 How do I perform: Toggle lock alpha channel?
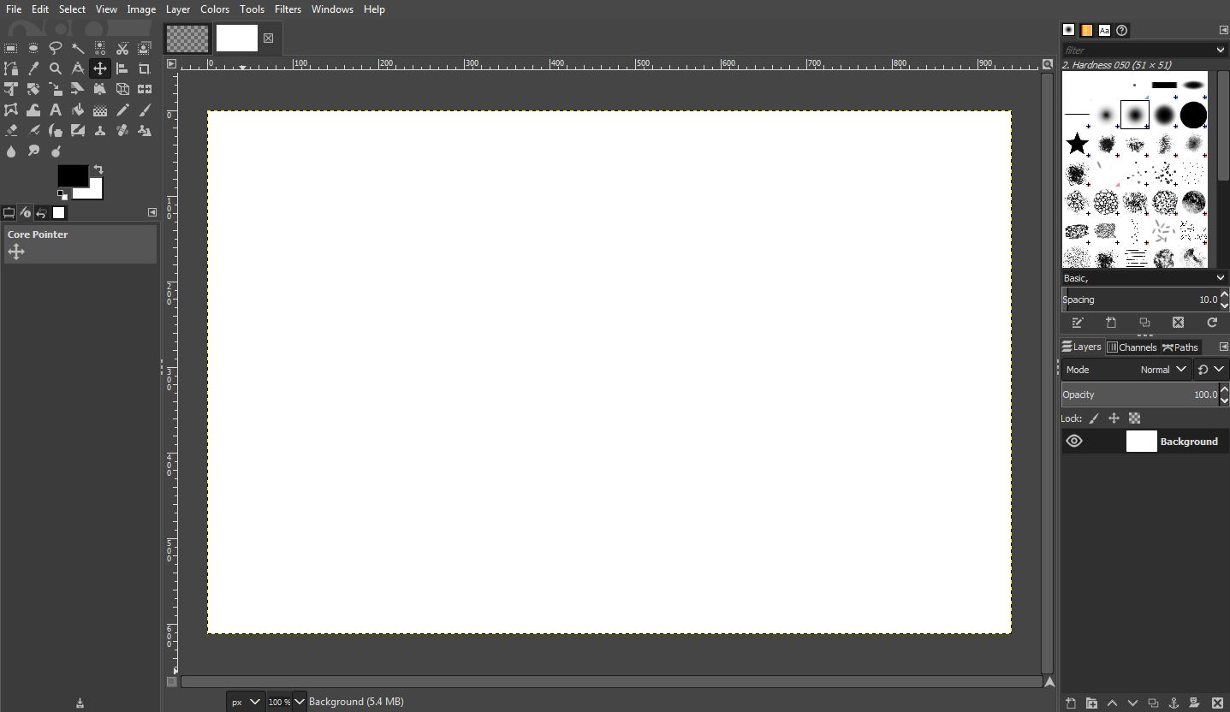click(x=1134, y=418)
